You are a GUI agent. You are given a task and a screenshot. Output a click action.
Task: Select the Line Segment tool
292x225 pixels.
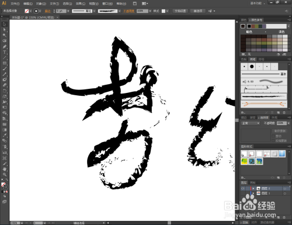click(x=5, y=57)
